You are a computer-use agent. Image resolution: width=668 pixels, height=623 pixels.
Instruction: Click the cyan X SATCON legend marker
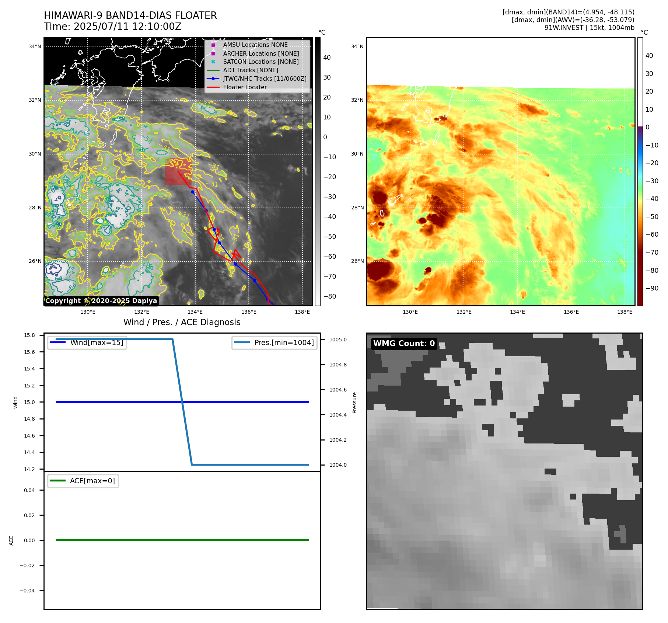tap(213, 62)
